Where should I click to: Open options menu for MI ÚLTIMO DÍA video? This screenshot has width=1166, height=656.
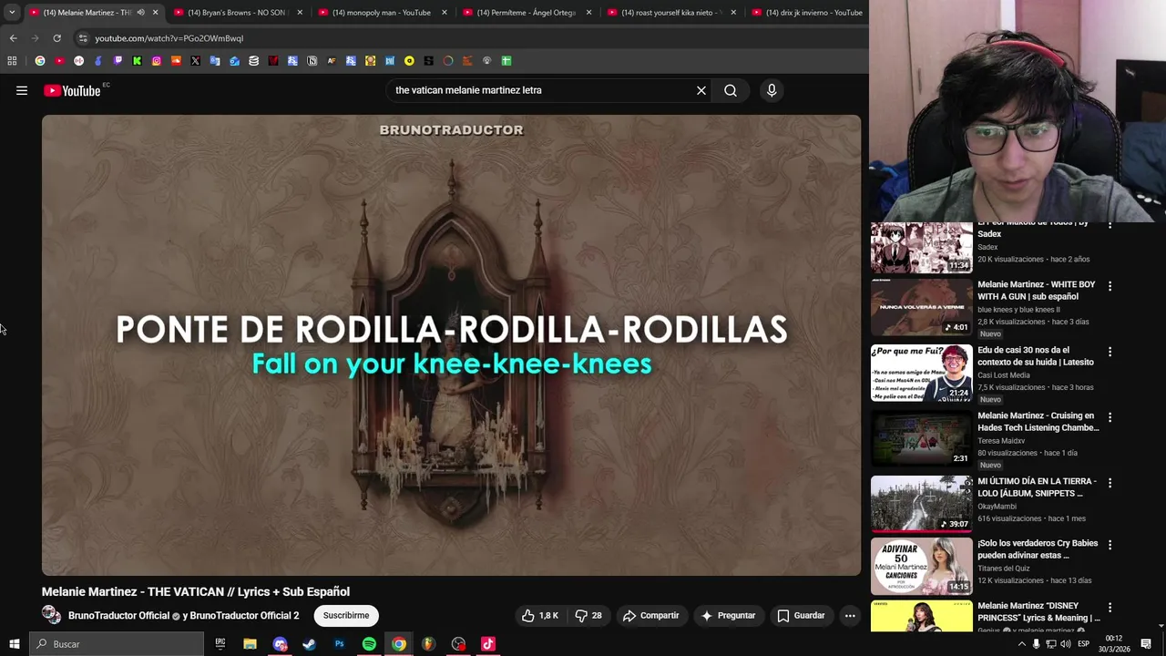1110,483
